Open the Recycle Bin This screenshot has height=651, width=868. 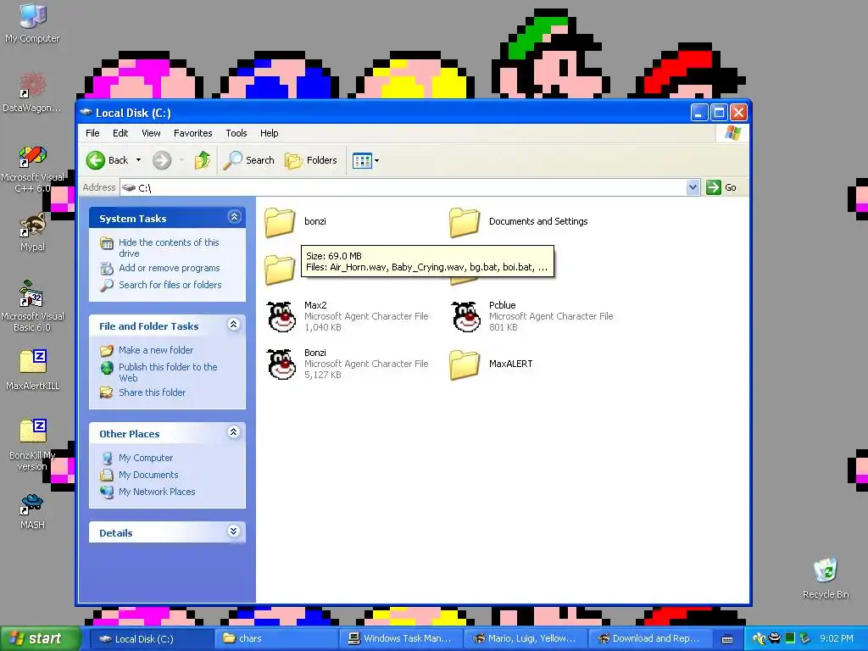coord(826,578)
